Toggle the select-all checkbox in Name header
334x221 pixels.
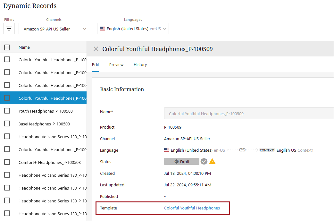click(7, 47)
